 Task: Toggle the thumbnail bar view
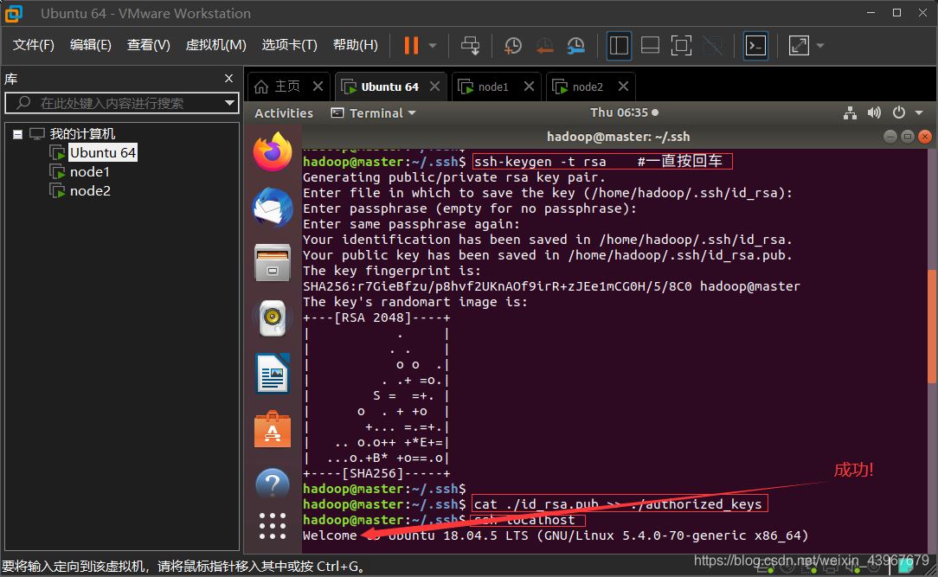coord(650,45)
